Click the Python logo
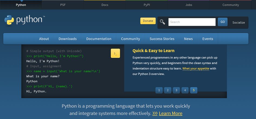This screenshot has height=119, width=256. (25, 20)
